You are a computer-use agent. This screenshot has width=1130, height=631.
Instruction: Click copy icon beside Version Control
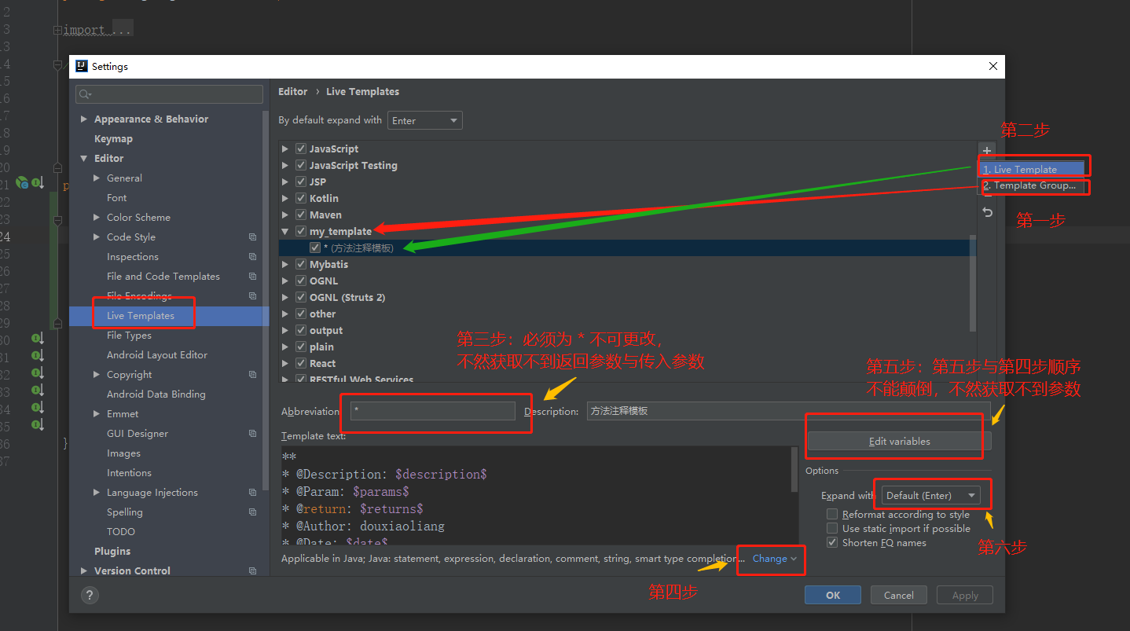(252, 571)
